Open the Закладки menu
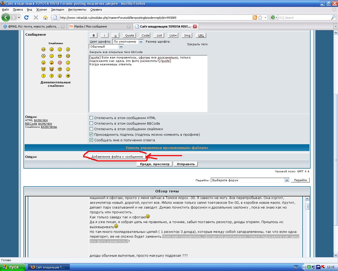338x271 pixels. pyautogui.click(x=57, y=10)
